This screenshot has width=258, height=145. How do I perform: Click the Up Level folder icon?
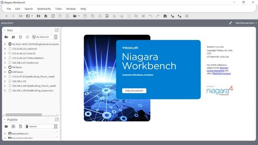click(x=21, y=16)
